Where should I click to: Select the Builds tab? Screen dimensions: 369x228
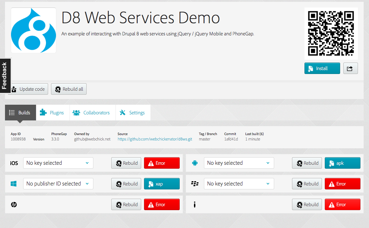pos(20,113)
